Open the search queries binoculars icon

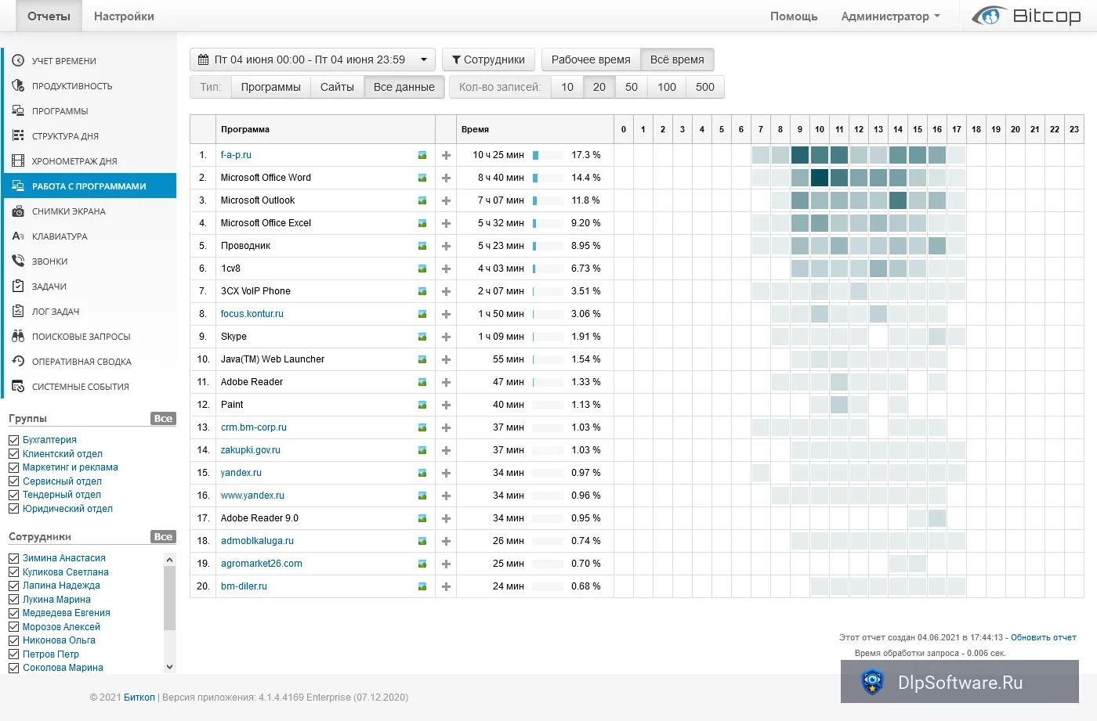pyautogui.click(x=18, y=337)
